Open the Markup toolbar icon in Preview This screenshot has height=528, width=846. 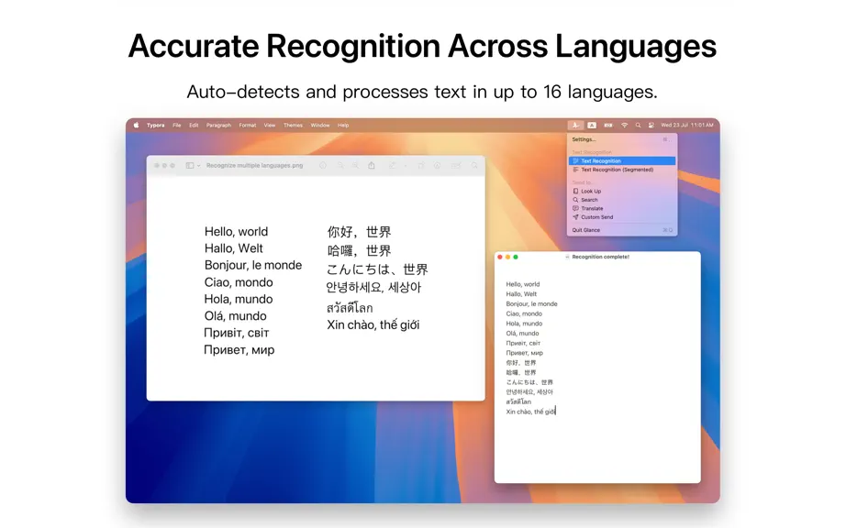437,165
